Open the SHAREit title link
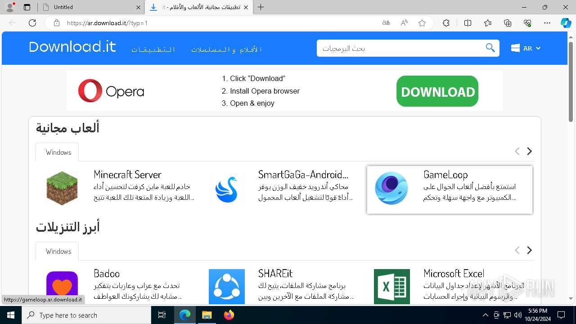Viewport: 576px width, 324px height. [275, 274]
